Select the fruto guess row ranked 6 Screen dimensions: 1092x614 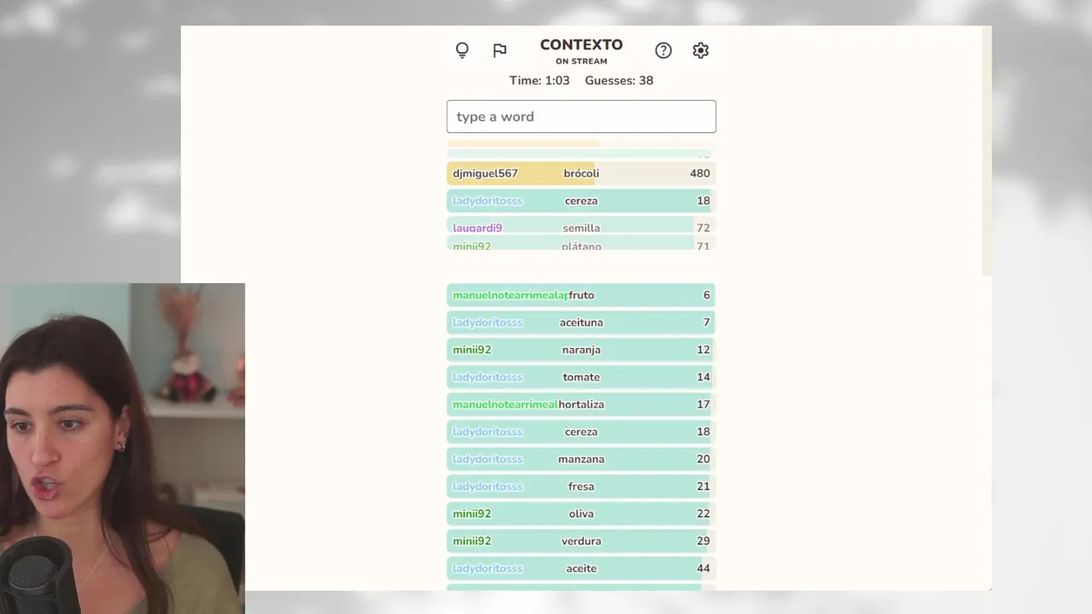point(581,295)
